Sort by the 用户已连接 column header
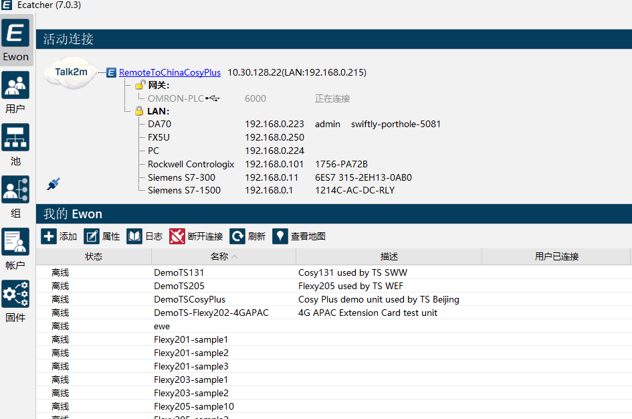Viewport: 632px width, 419px height. [556, 256]
